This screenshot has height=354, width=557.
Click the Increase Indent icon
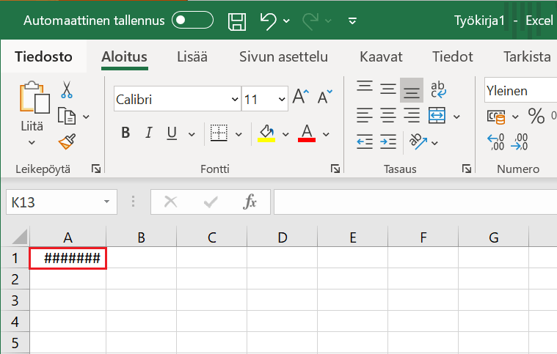[x=388, y=142]
